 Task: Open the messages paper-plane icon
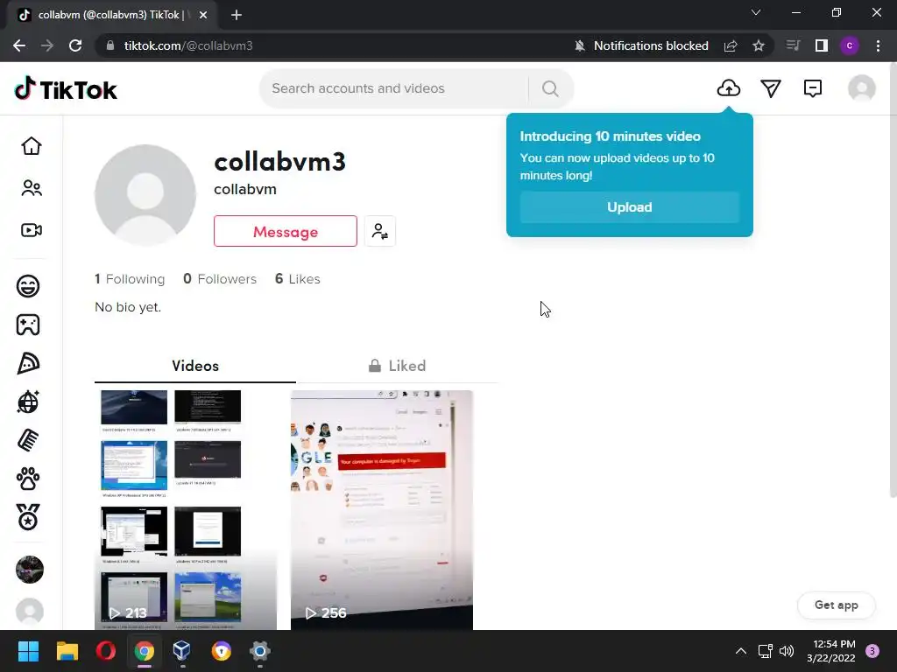(771, 88)
